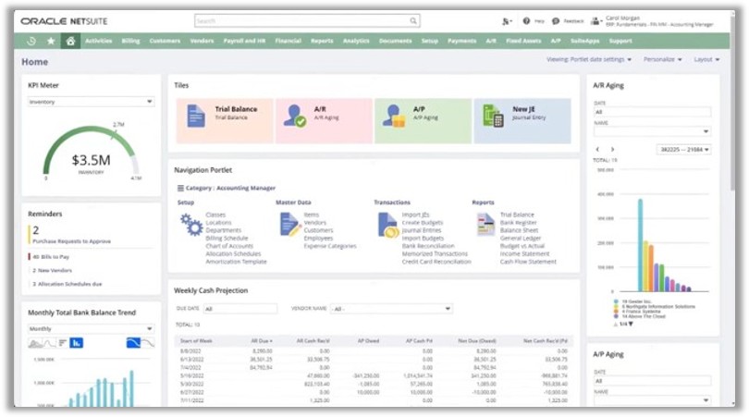Select the line chart type icon
The height and width of the screenshot is (417, 749).
pos(50,343)
